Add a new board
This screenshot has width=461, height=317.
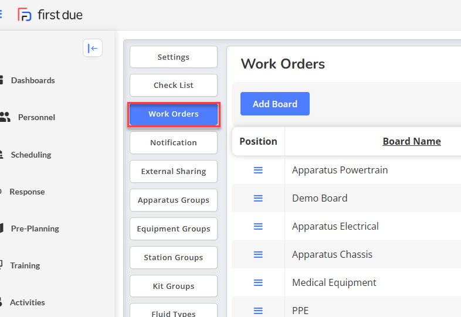(275, 104)
